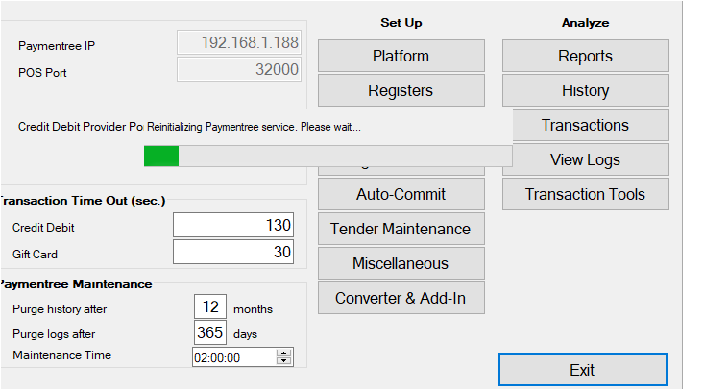Click the 'Paymentree IP' label

57,46
